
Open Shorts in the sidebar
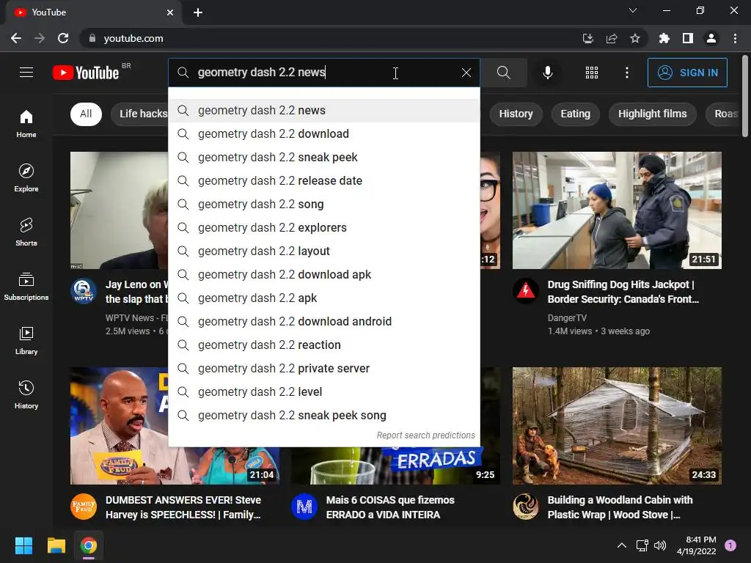(x=26, y=232)
